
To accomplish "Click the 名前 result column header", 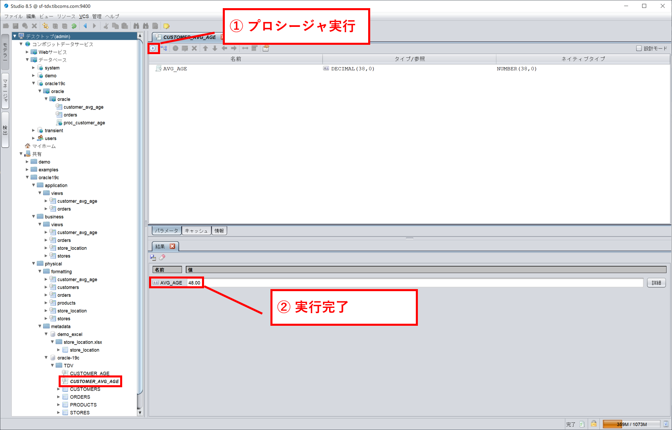I will coord(167,270).
